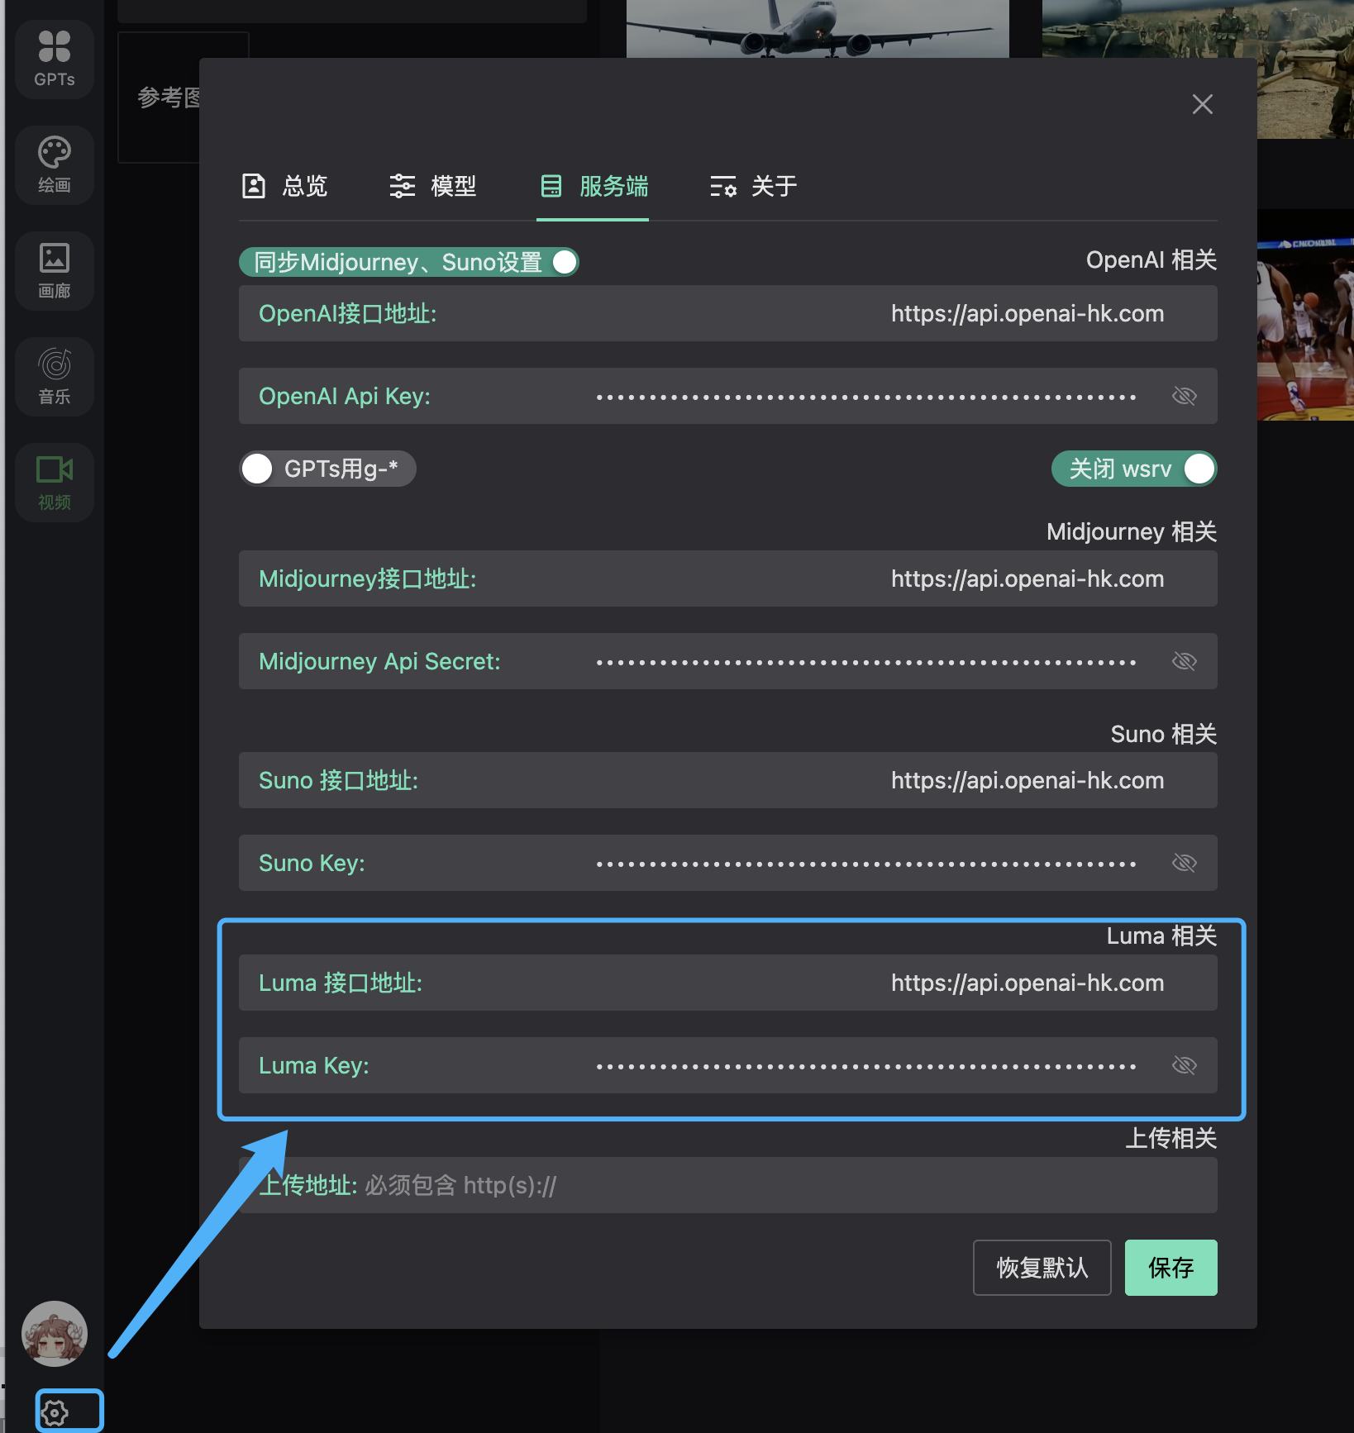Switch to the 模型 tab
This screenshot has width=1354, height=1433.
[433, 186]
